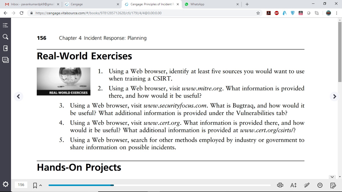Open the notebook icon in left sidebar
The image size is (342, 192).
6,60
